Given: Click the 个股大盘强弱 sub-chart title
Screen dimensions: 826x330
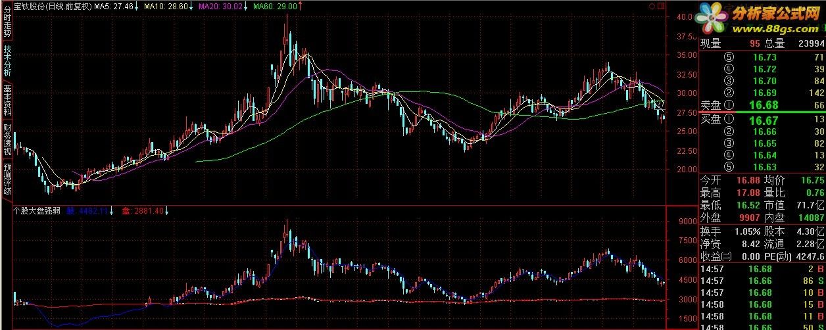Looking at the screenshot, I should pos(37,211).
